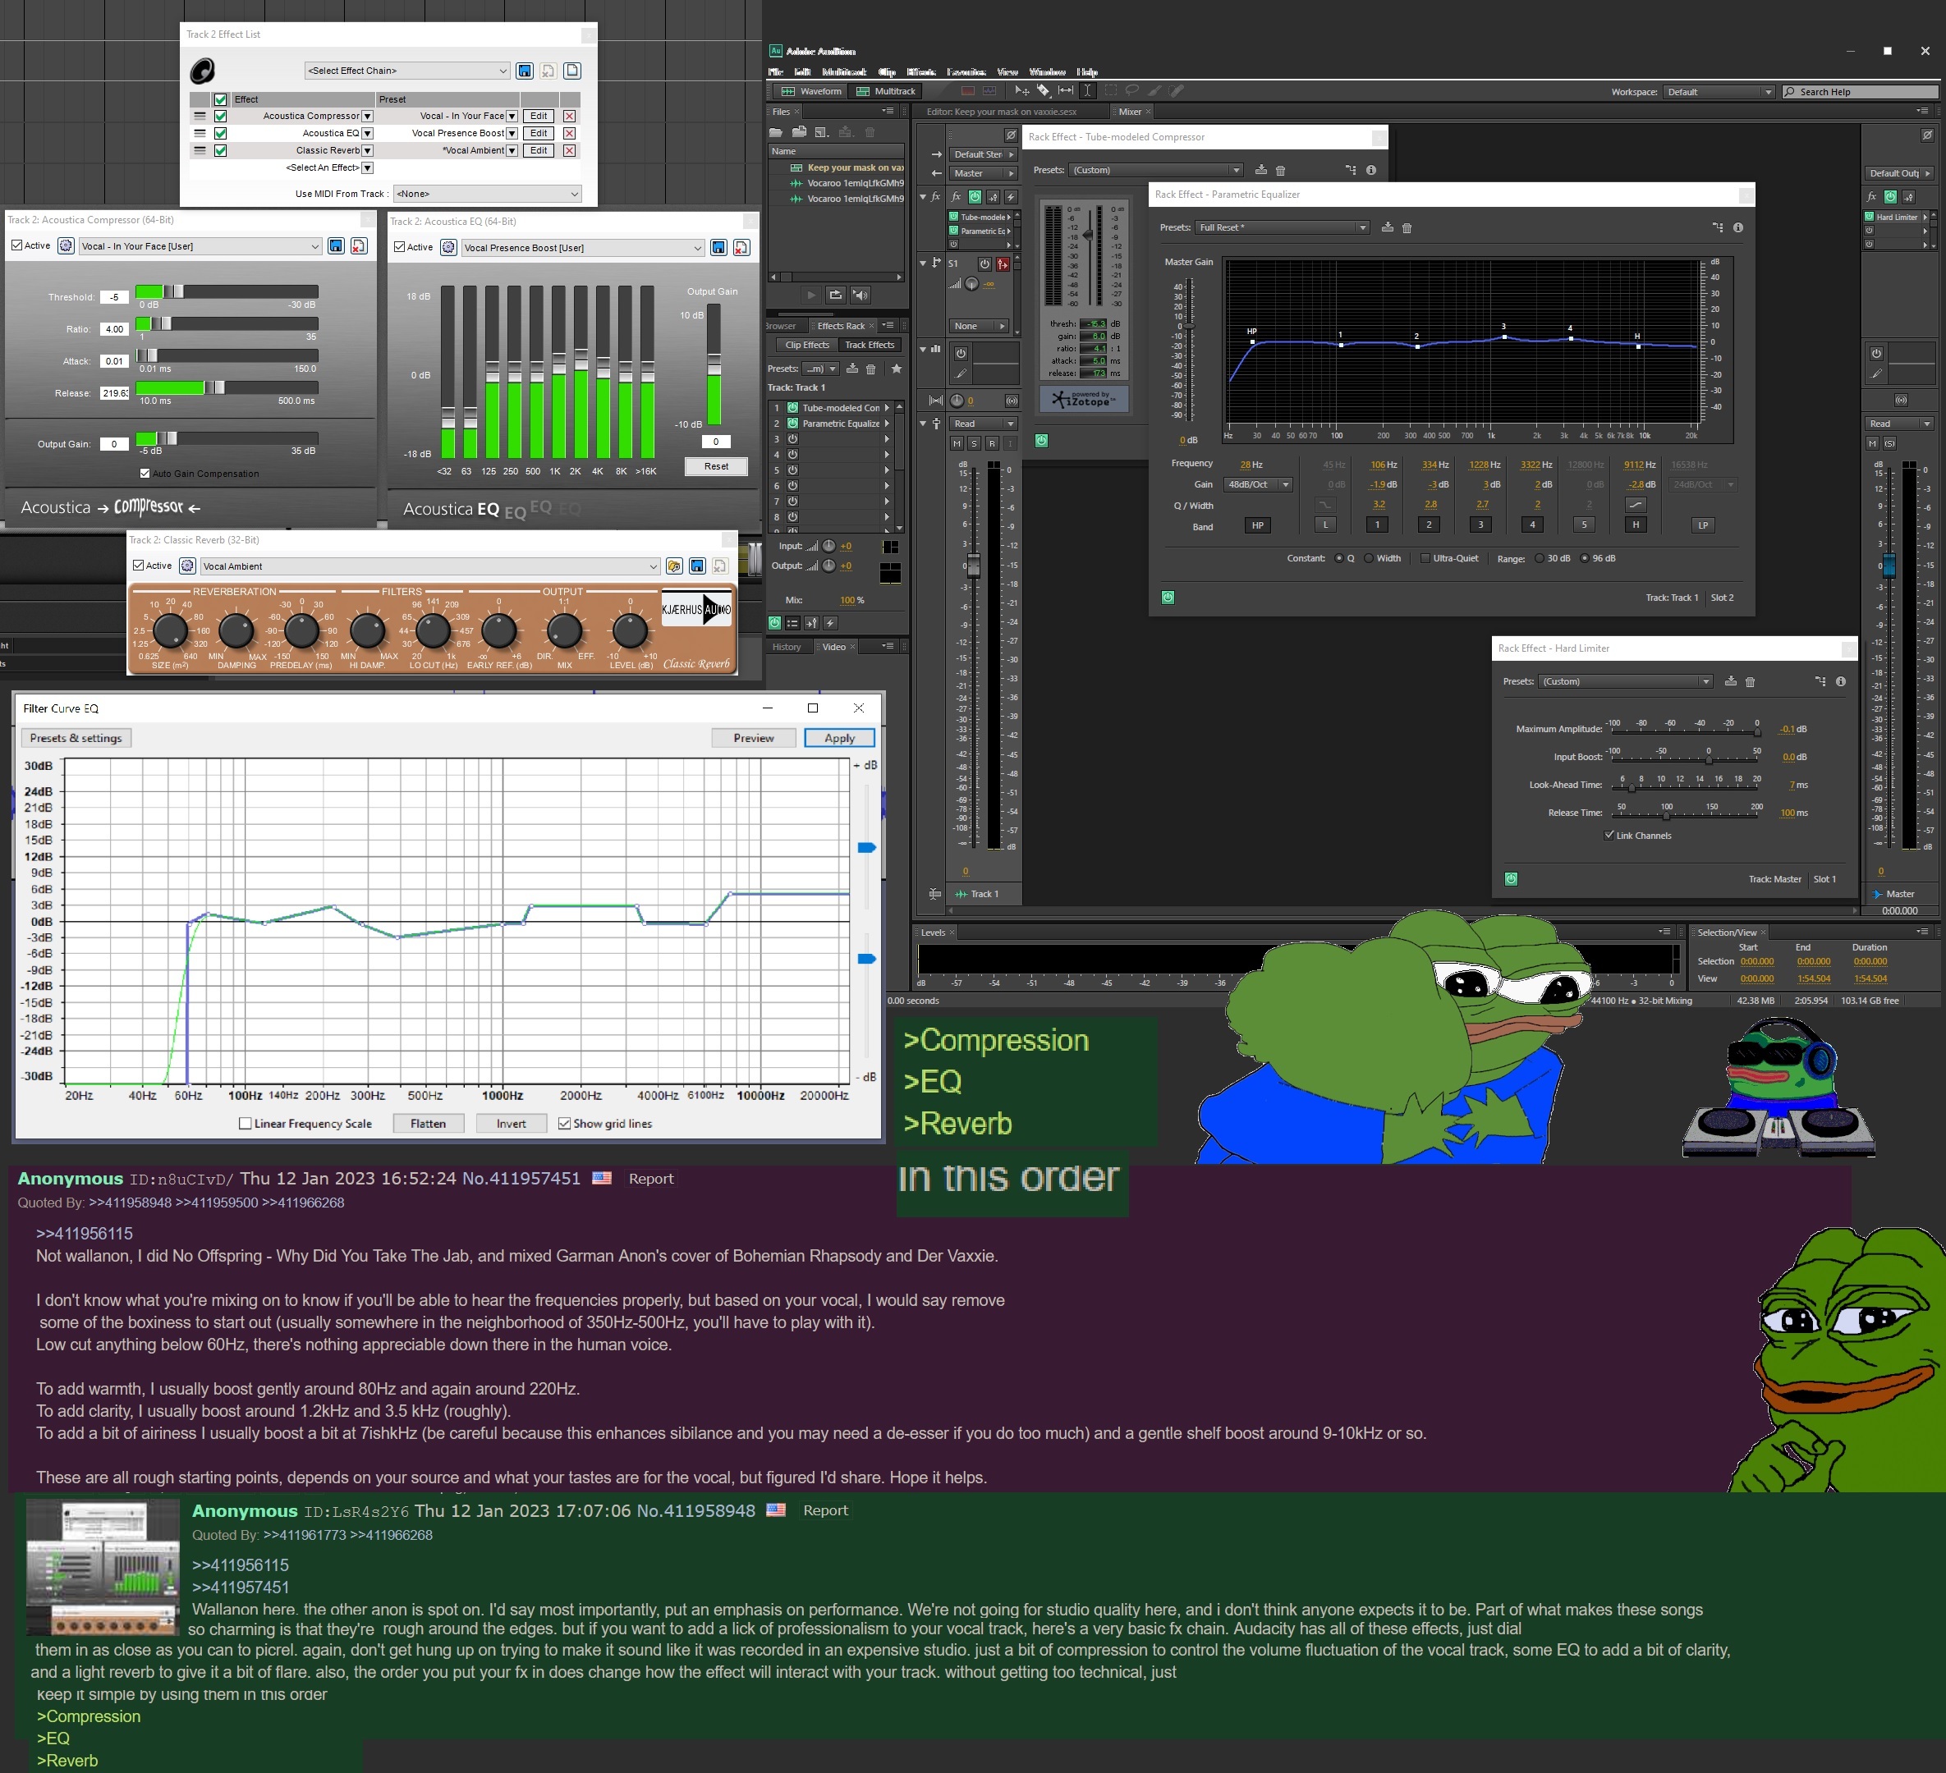Select the Time Selection tool in Audition

coord(1088,91)
